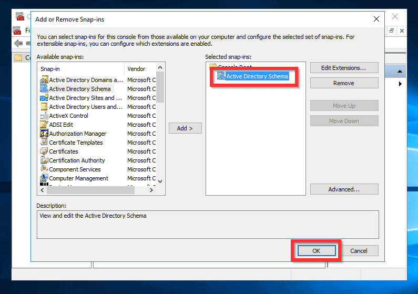The width and height of the screenshot is (418, 294).
Task: Select Active Directory Users and Computers text
Action: point(86,107)
